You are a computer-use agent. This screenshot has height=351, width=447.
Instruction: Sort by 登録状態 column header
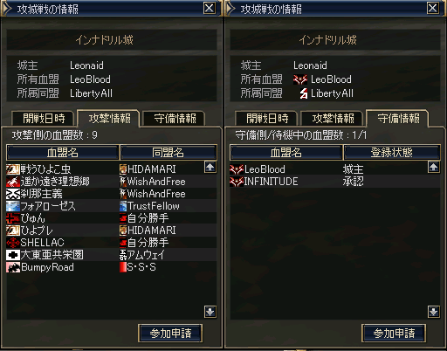click(392, 152)
